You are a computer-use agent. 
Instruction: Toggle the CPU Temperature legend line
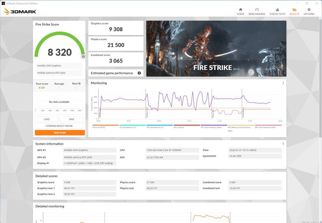[133, 126]
